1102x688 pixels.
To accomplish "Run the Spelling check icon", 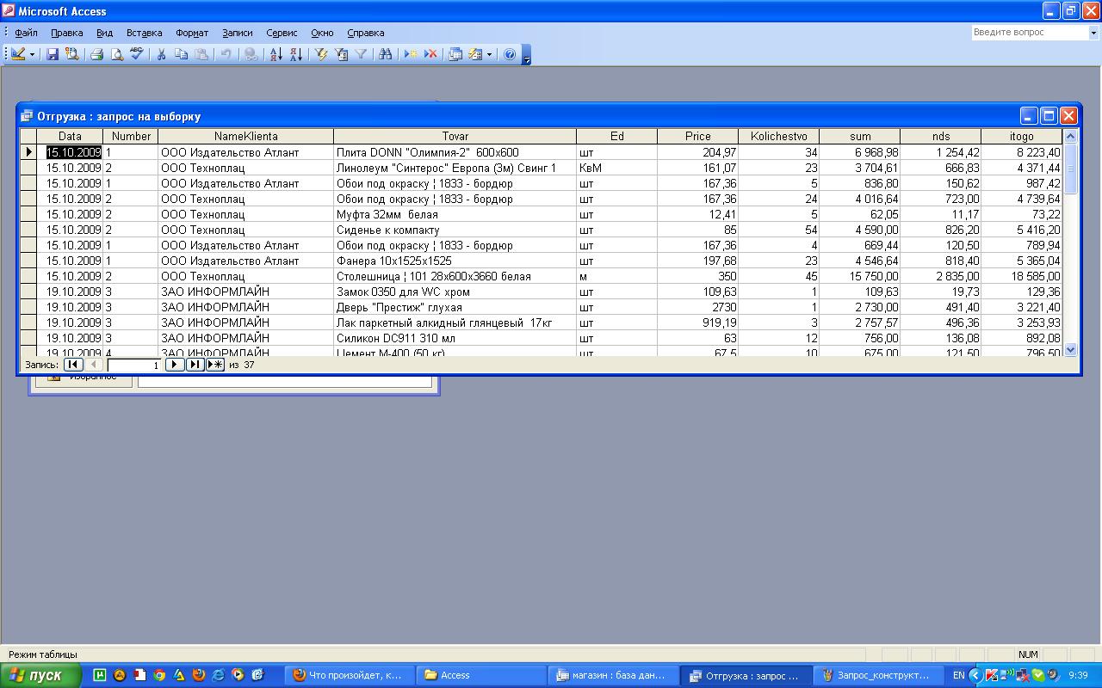I will click(137, 53).
